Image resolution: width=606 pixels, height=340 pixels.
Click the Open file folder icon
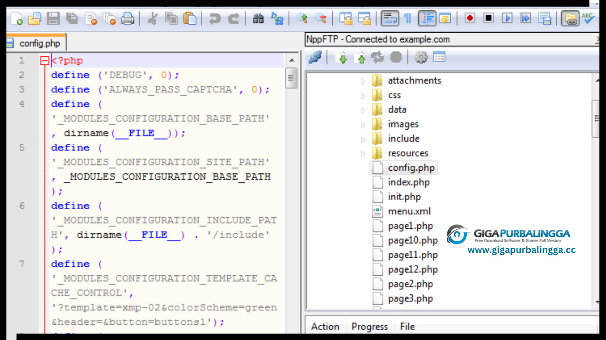(35, 18)
